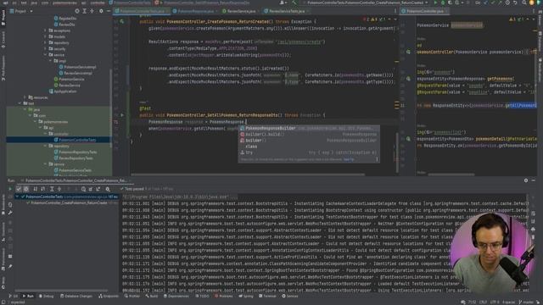Click the Git commit checkmark icon
This screenshot has width=543, height=305.
pos(493,3)
